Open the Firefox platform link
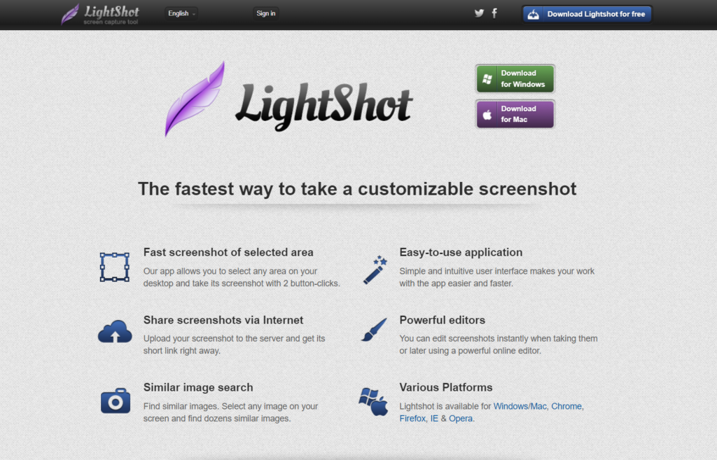Screen dimensions: 717x460 tap(412, 419)
